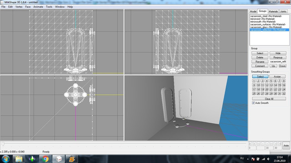Viewport: 291px width, 163px height.
Task: Toggle the Anim mode button
Action: [x=286, y=146]
